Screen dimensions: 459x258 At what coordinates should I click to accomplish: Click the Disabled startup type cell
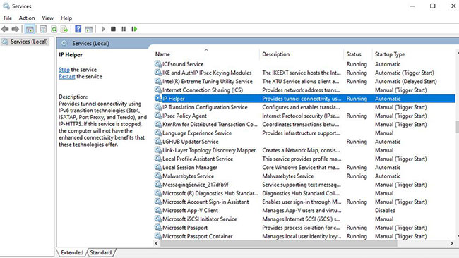[386, 210]
